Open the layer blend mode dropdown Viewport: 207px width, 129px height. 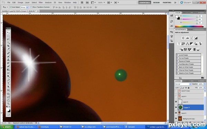pyautogui.click(x=183, y=84)
